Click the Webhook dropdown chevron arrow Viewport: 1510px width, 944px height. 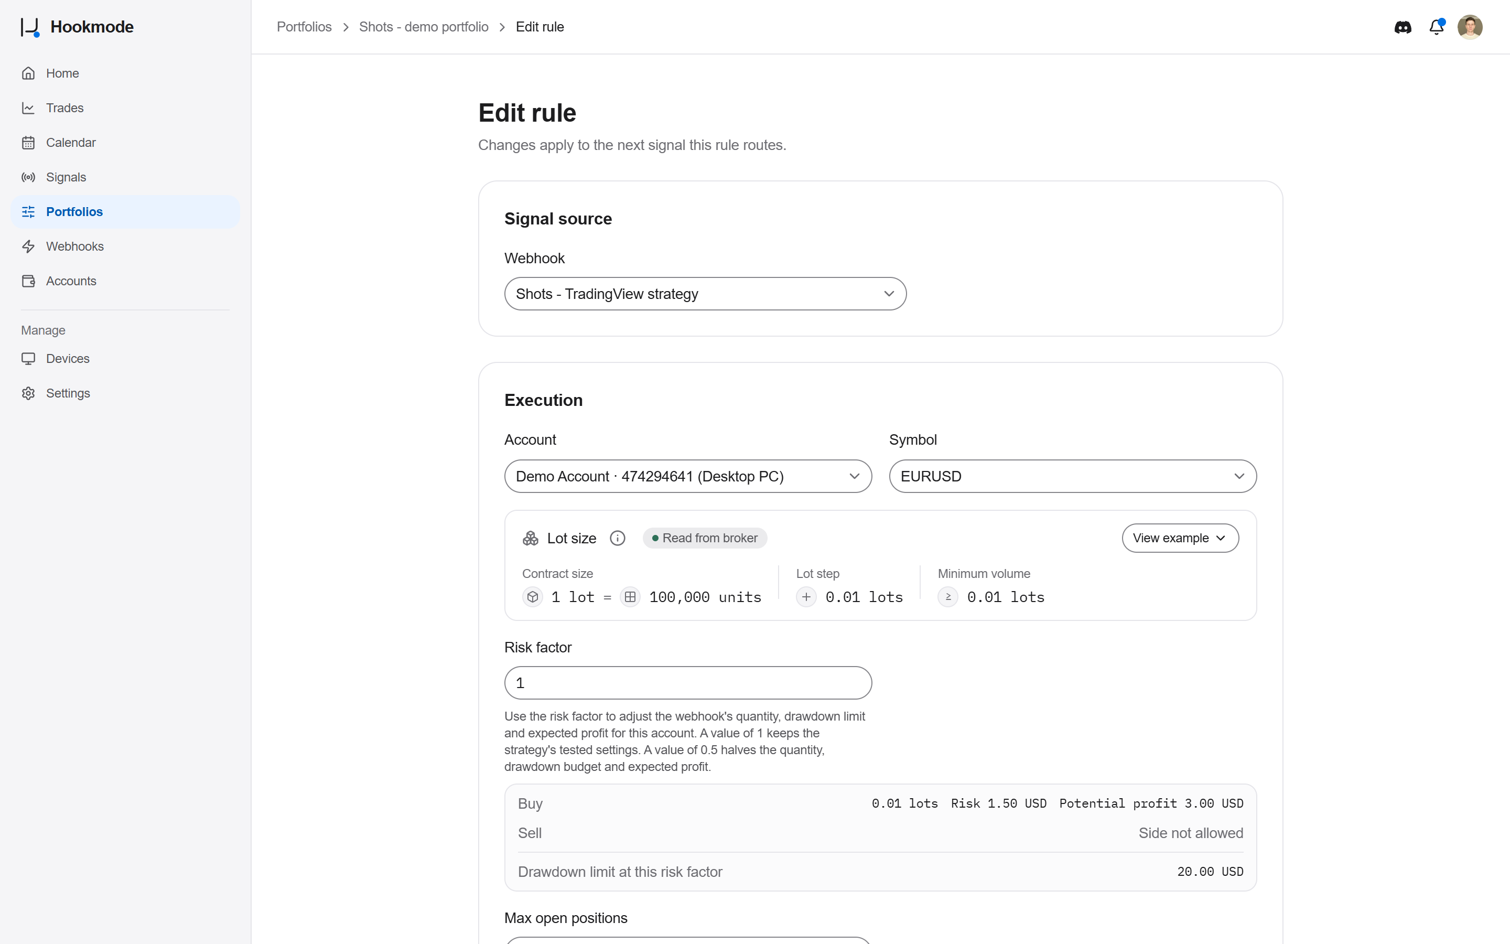[889, 294]
